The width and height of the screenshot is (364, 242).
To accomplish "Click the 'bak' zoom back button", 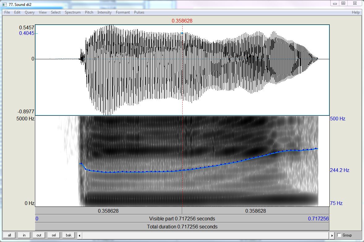I will [x=69, y=235].
